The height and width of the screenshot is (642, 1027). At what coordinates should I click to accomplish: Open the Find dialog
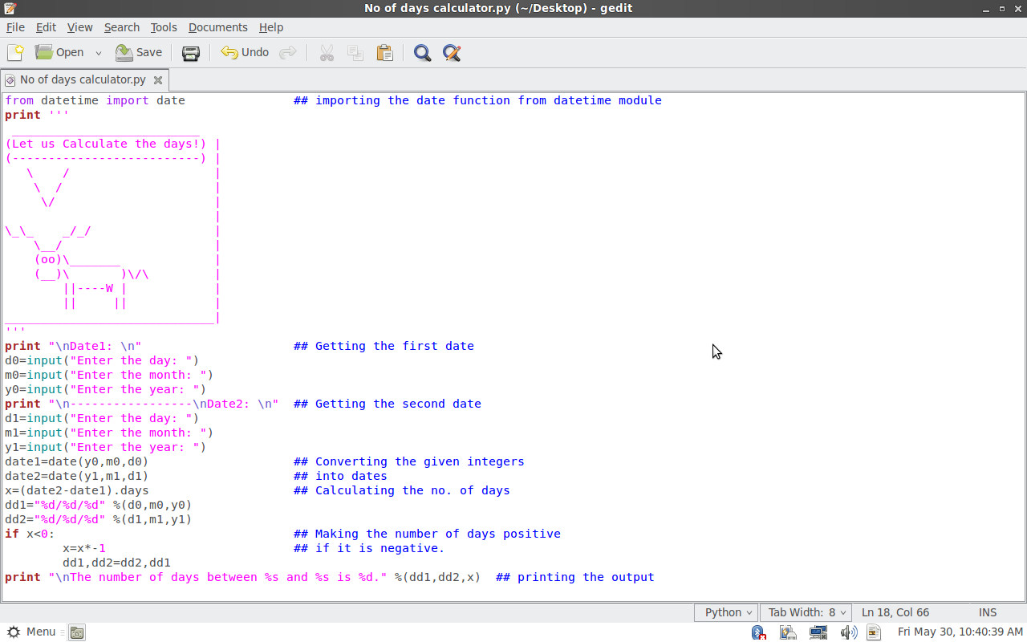422,52
